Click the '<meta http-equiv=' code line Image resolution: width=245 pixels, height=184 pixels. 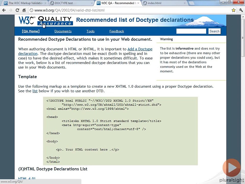pyautogui.click(x=91, y=125)
